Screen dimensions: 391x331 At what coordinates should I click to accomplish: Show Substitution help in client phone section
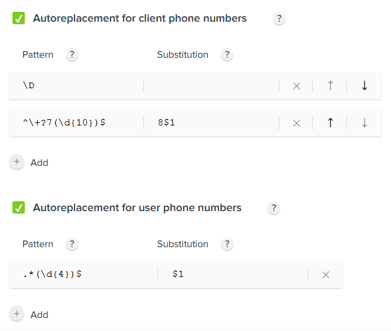click(227, 55)
